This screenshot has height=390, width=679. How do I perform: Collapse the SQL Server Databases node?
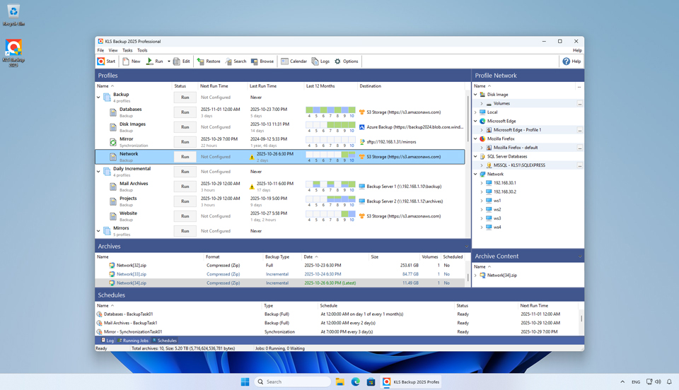476,157
